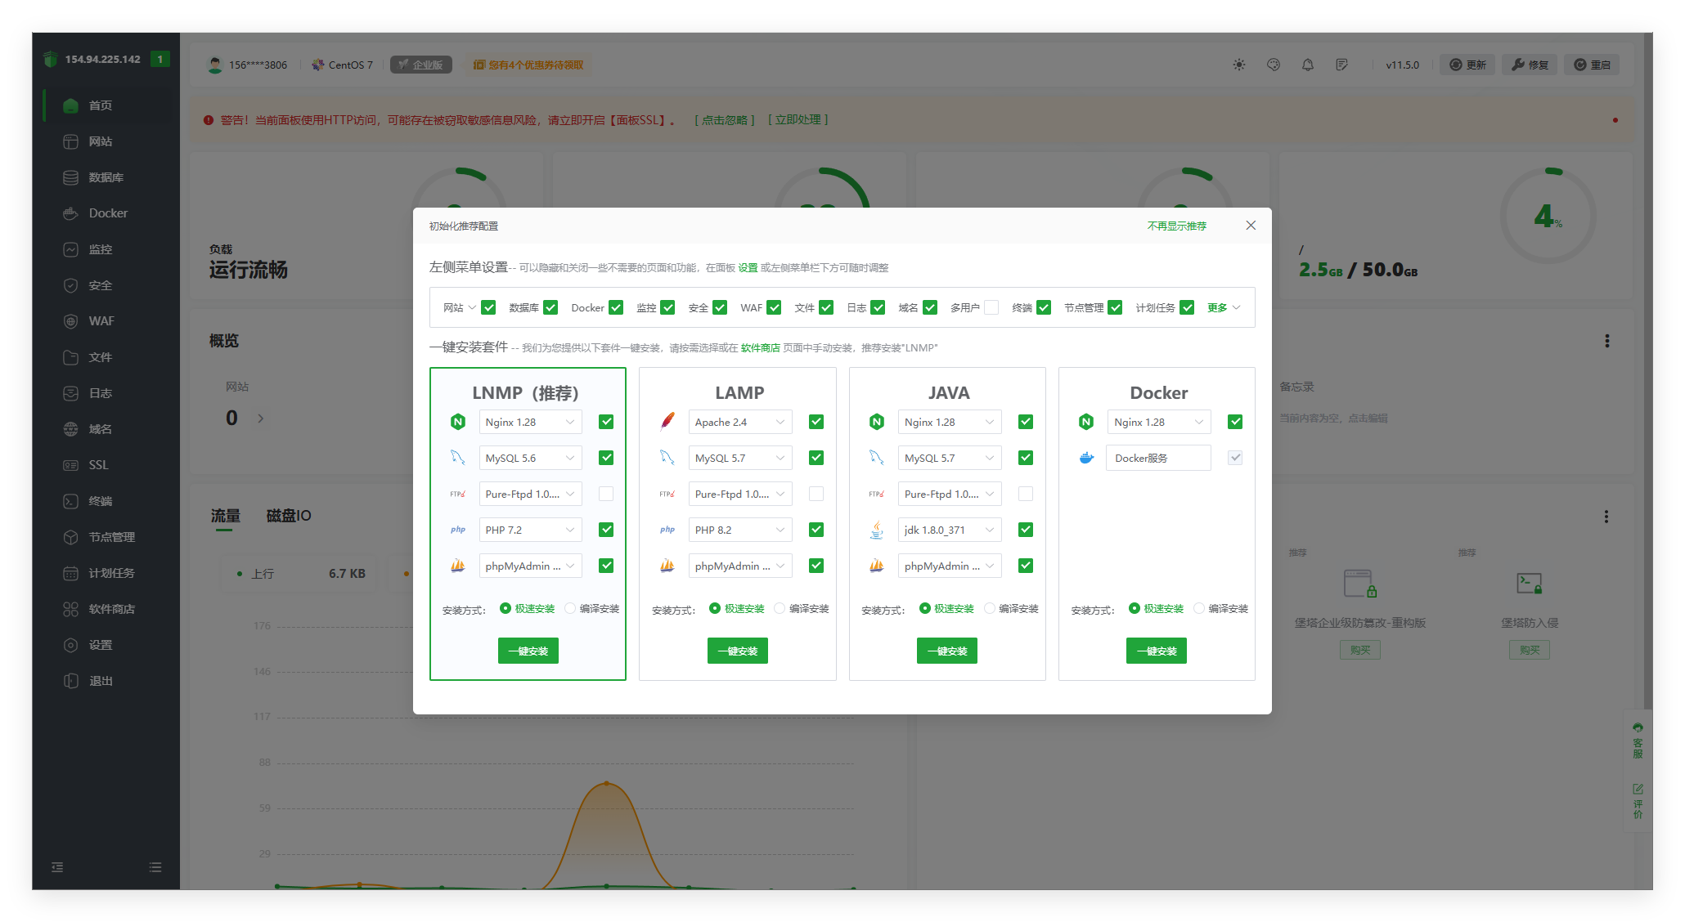1685x922 pixels.
Task: Click the 不再显示推荐 link
Action: point(1176,226)
